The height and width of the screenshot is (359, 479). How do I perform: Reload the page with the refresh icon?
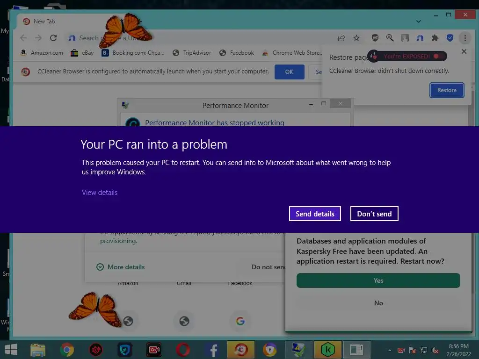pyautogui.click(x=53, y=38)
